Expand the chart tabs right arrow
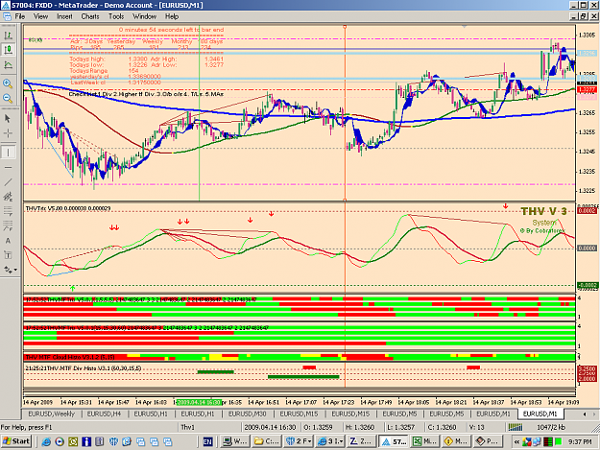The image size is (600, 450). [594, 414]
